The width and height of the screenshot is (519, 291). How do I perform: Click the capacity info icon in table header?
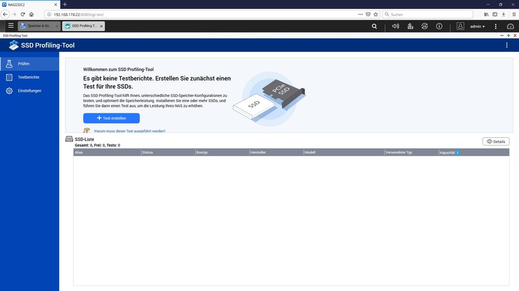458,152
